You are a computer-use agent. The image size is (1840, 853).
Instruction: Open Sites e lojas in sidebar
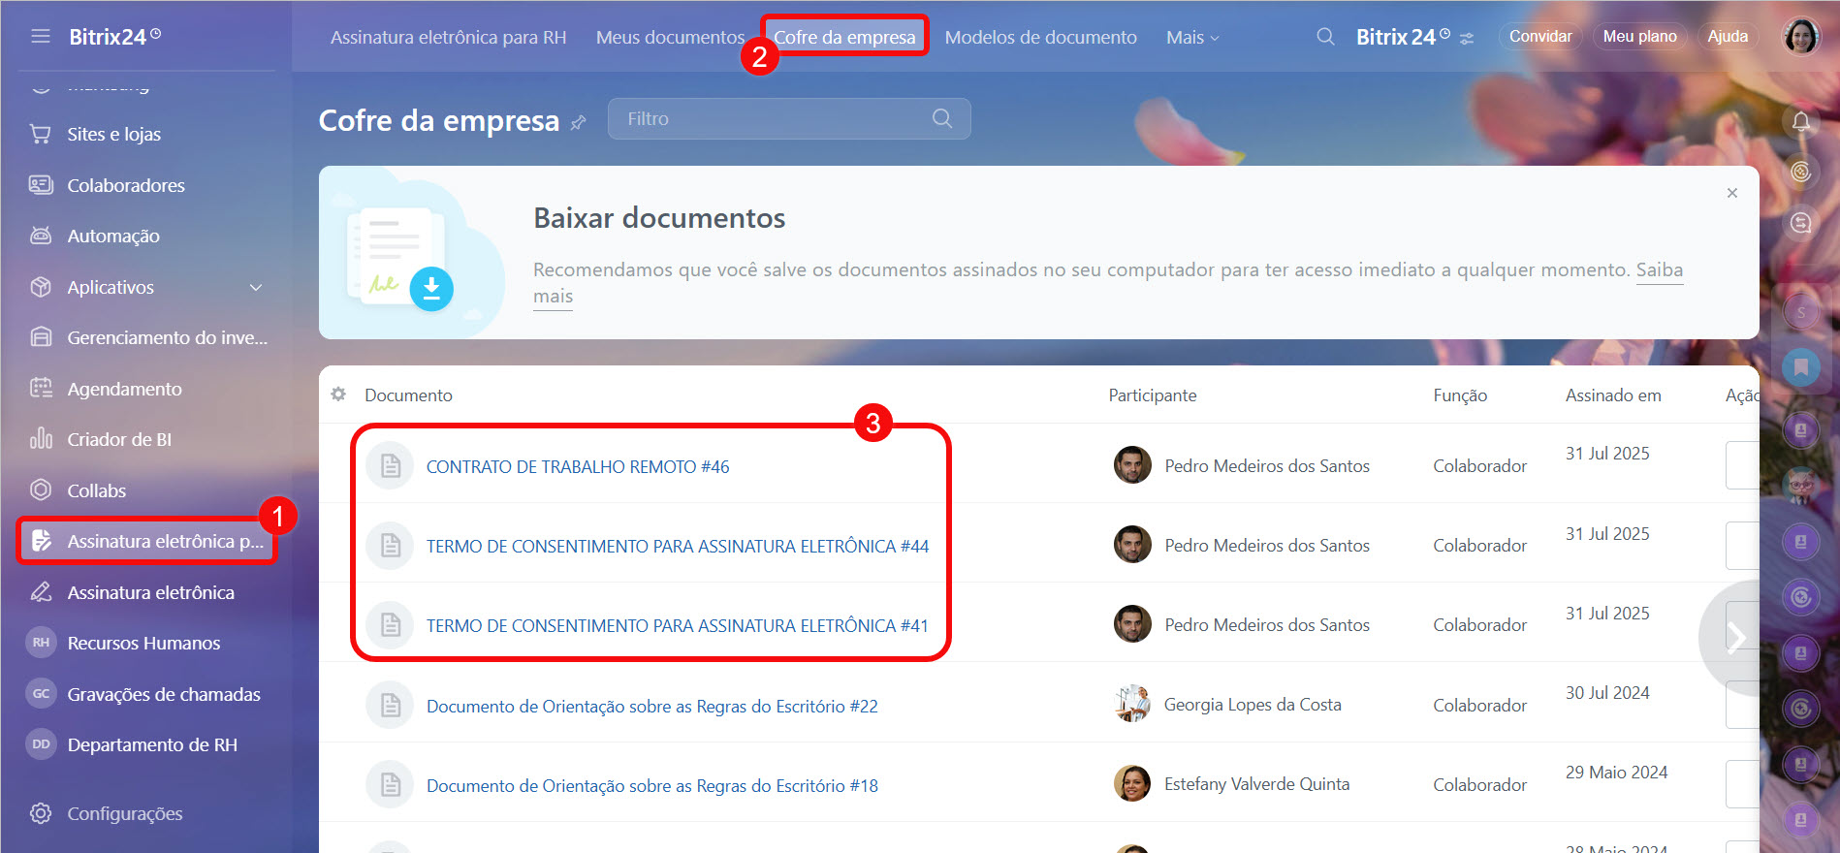[113, 134]
